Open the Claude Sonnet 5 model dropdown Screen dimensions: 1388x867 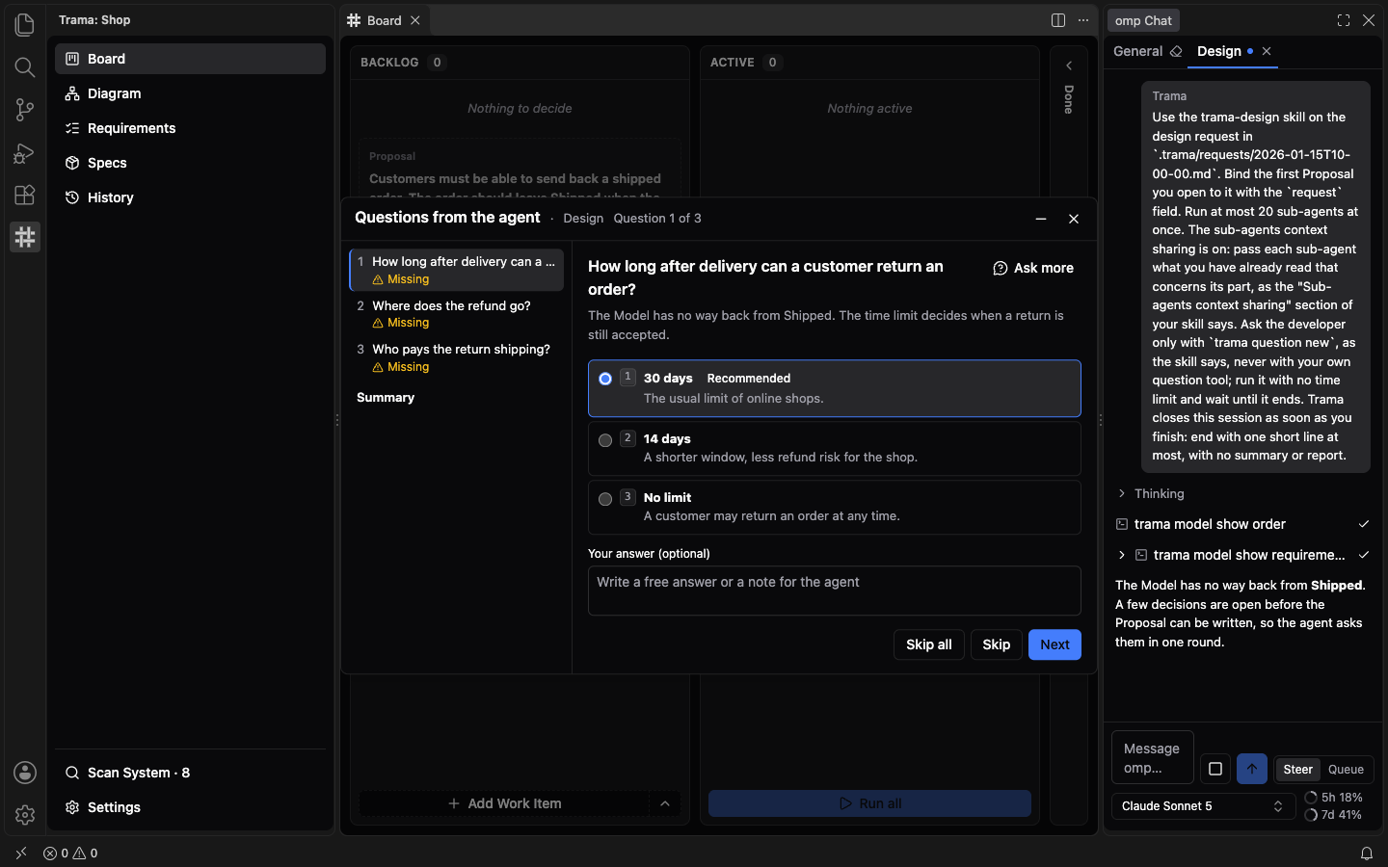point(1203,806)
